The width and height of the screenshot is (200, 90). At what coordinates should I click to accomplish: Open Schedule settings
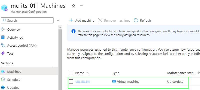tap(14, 80)
